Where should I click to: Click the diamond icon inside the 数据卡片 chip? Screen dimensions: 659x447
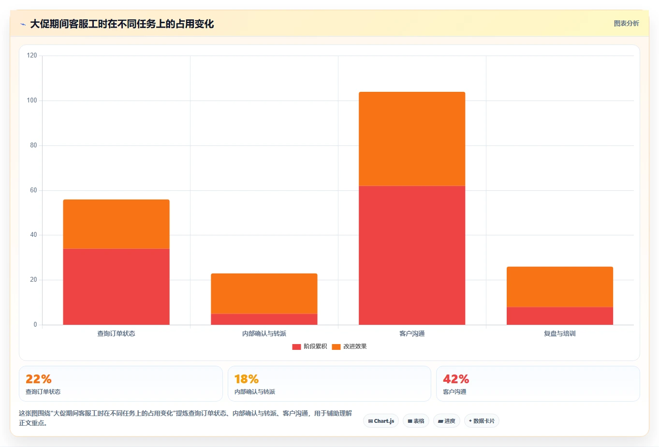(x=470, y=421)
